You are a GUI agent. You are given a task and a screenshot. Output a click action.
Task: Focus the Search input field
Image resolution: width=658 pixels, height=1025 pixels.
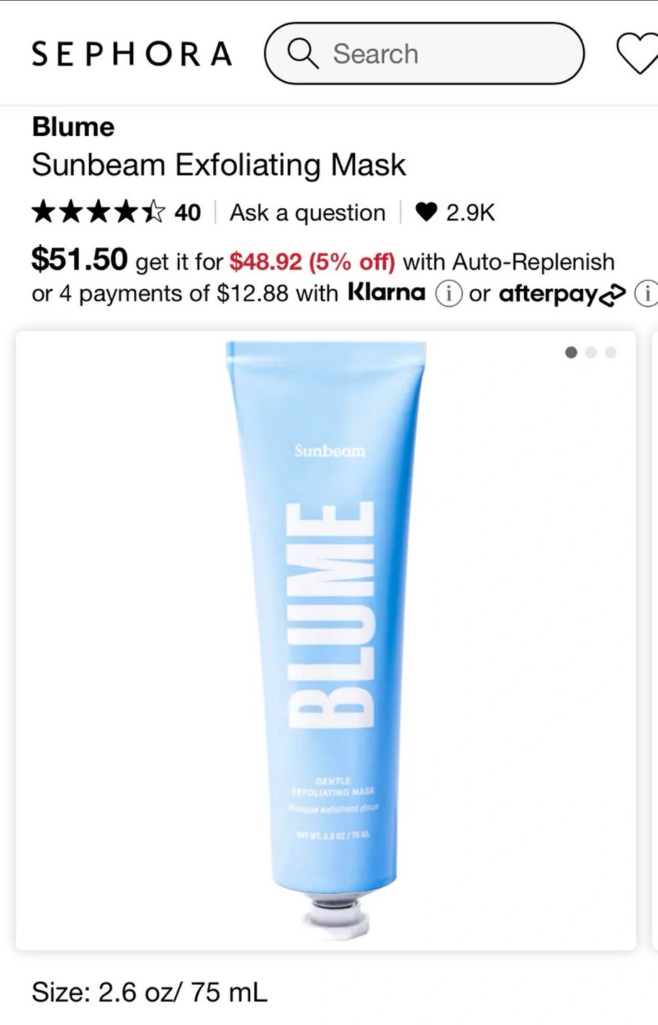(x=424, y=53)
